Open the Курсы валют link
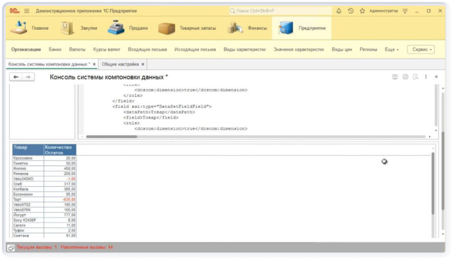The height and width of the screenshot is (259, 452). pyautogui.click(x=106, y=50)
